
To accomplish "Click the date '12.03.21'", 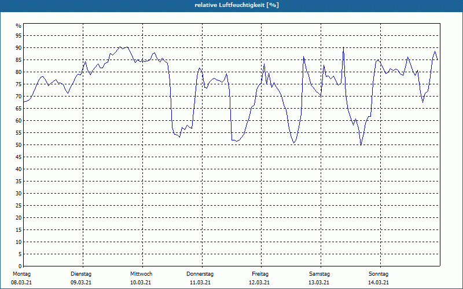I will pyautogui.click(x=259, y=283).
